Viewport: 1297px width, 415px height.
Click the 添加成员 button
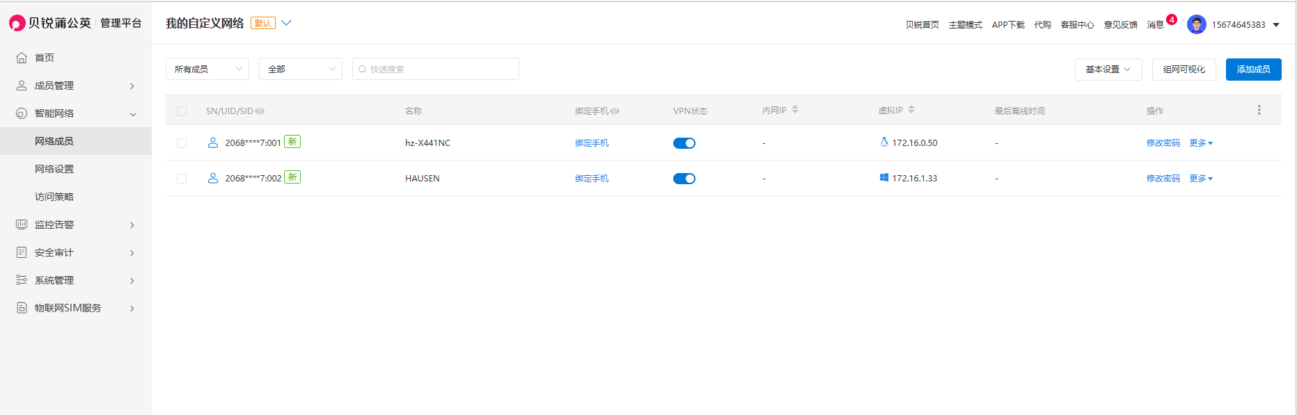[x=1253, y=70]
